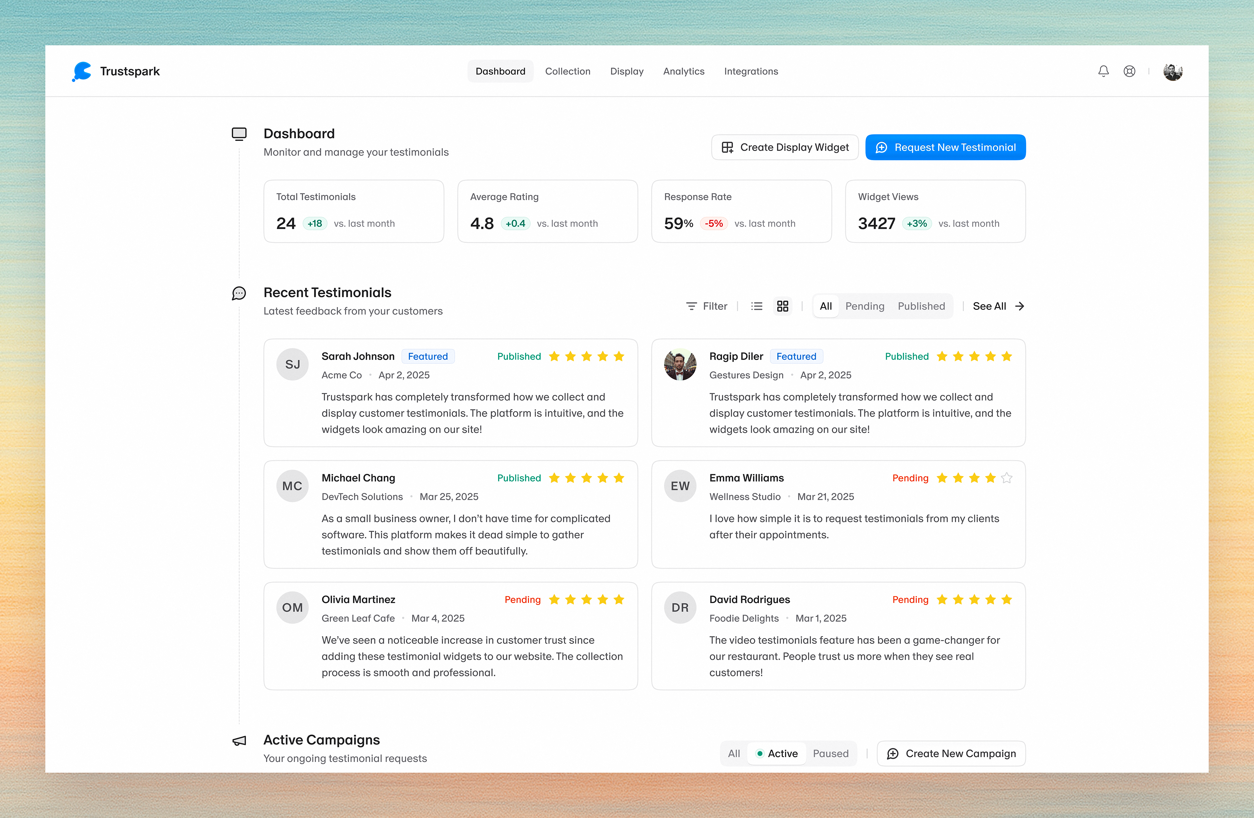Click the Trustspark logo

pyautogui.click(x=116, y=71)
